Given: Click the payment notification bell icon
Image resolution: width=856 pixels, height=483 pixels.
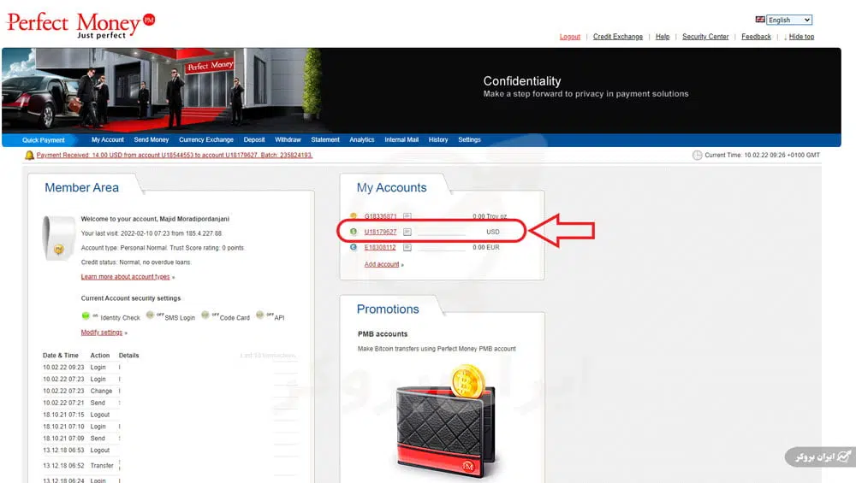Looking at the screenshot, I should point(30,156).
